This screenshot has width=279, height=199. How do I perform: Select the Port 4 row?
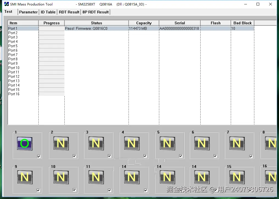pyautogui.click(x=13, y=41)
